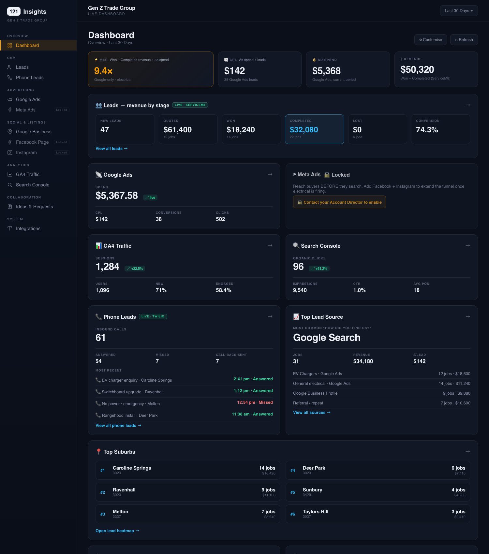The height and width of the screenshot is (554, 489).
Task: Click the General electrical · Google Ads row
Action: tap(382, 384)
